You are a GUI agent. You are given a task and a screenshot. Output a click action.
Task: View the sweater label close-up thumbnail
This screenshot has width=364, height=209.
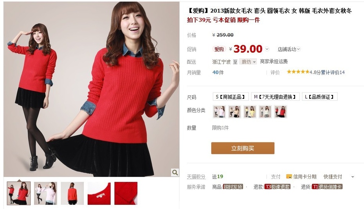[99, 193]
